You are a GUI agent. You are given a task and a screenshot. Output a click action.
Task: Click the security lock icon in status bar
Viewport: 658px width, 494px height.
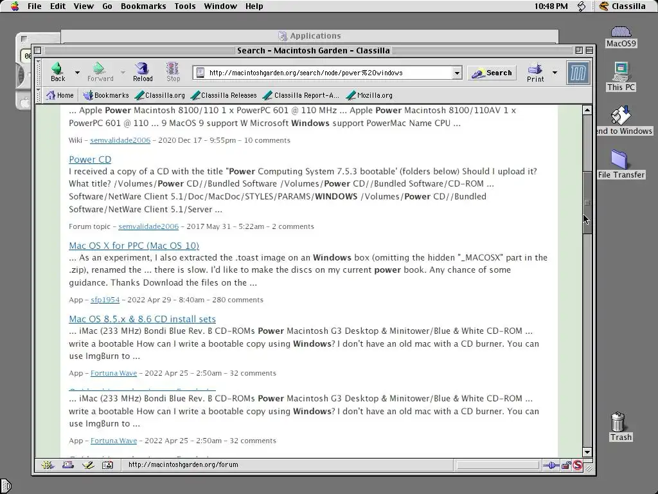[566, 465]
